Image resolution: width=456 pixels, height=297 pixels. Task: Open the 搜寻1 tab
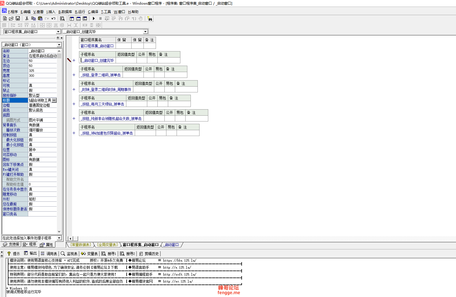(109, 254)
